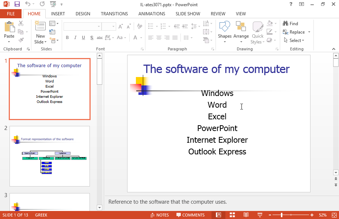Fit slide to current window icon
Screen dimensions: 339x219
tap(334, 215)
